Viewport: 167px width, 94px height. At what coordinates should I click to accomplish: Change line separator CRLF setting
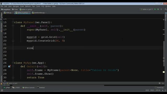(x=152, y=90)
